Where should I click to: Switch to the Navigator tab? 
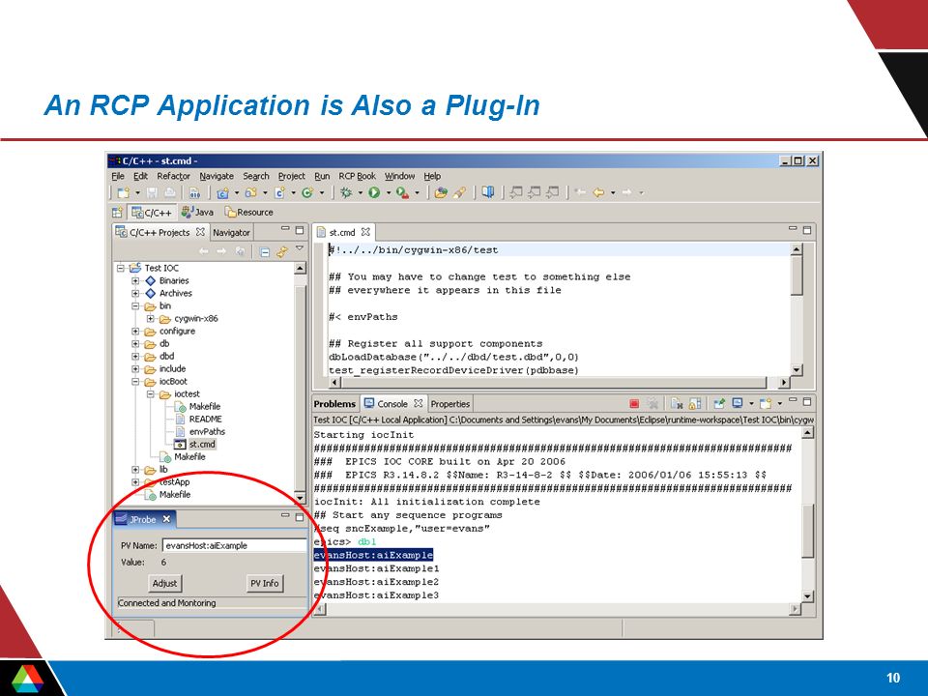231,233
